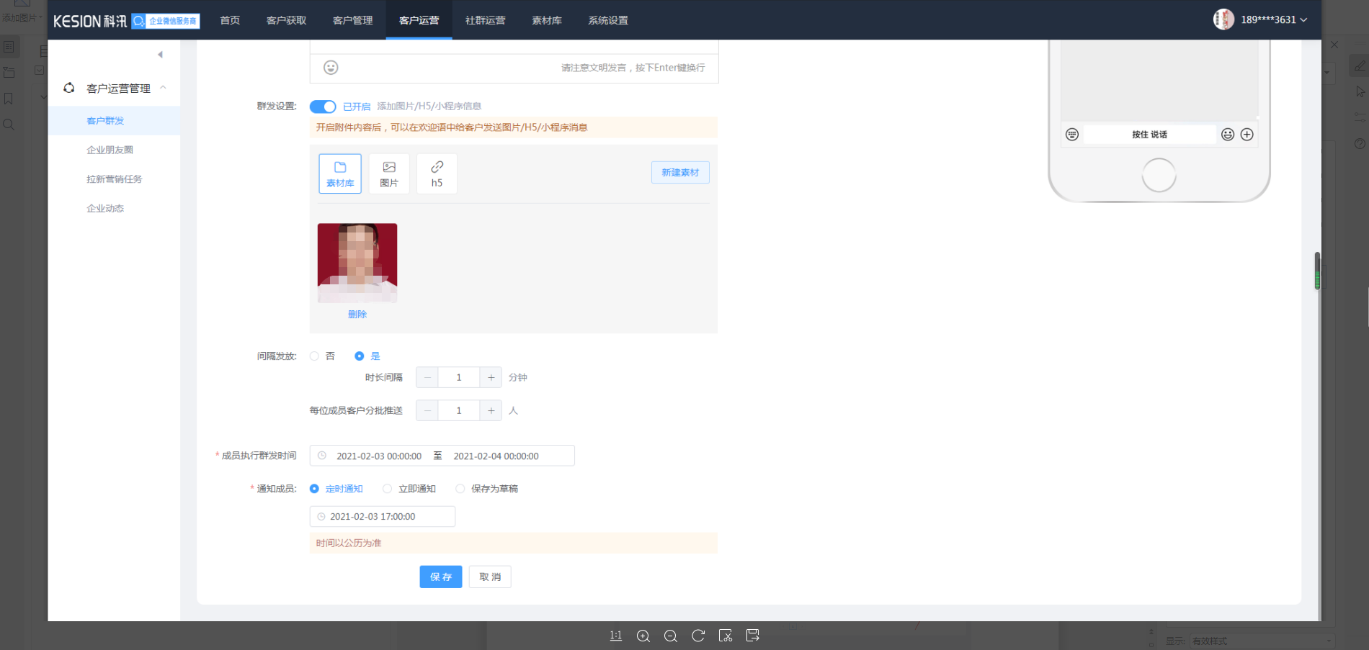Click the 删除 link under the photo

[x=357, y=315]
